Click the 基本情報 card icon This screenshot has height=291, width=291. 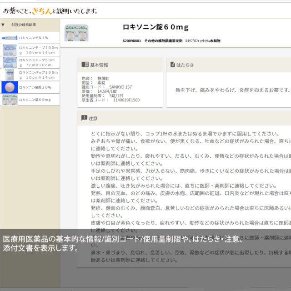pos(85,65)
